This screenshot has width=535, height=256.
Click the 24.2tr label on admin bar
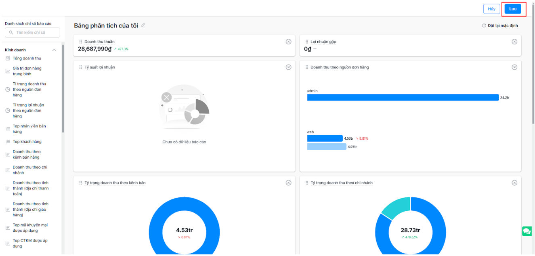505,98
